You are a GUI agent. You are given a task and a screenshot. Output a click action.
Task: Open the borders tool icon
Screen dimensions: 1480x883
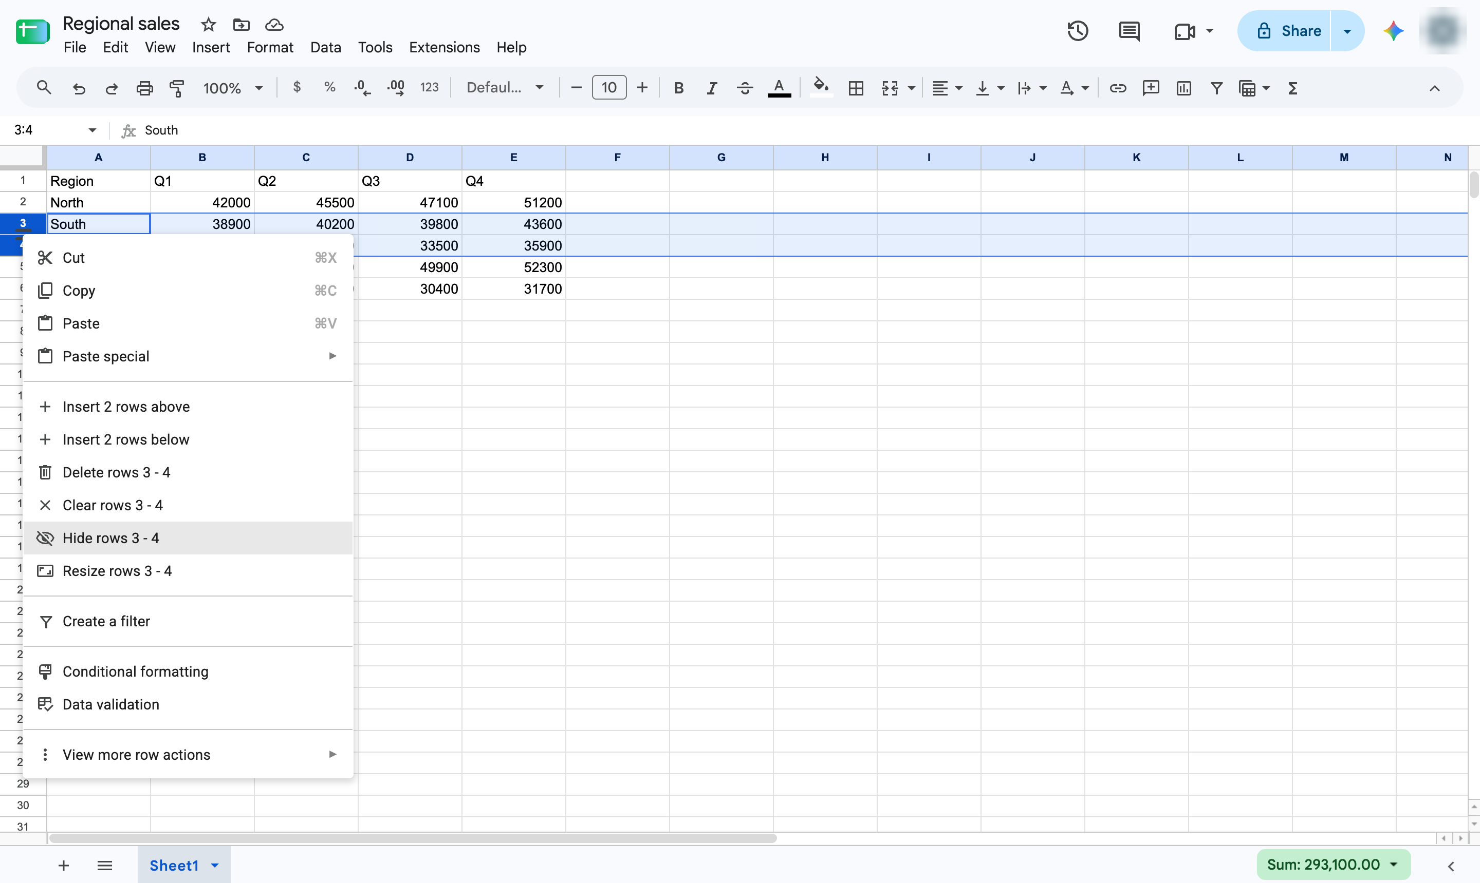(x=856, y=88)
